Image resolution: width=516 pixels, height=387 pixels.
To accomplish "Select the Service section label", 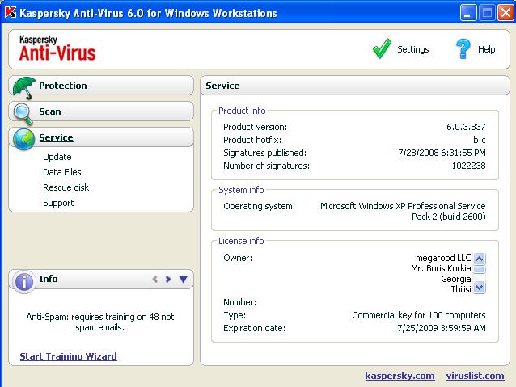I will [56, 137].
